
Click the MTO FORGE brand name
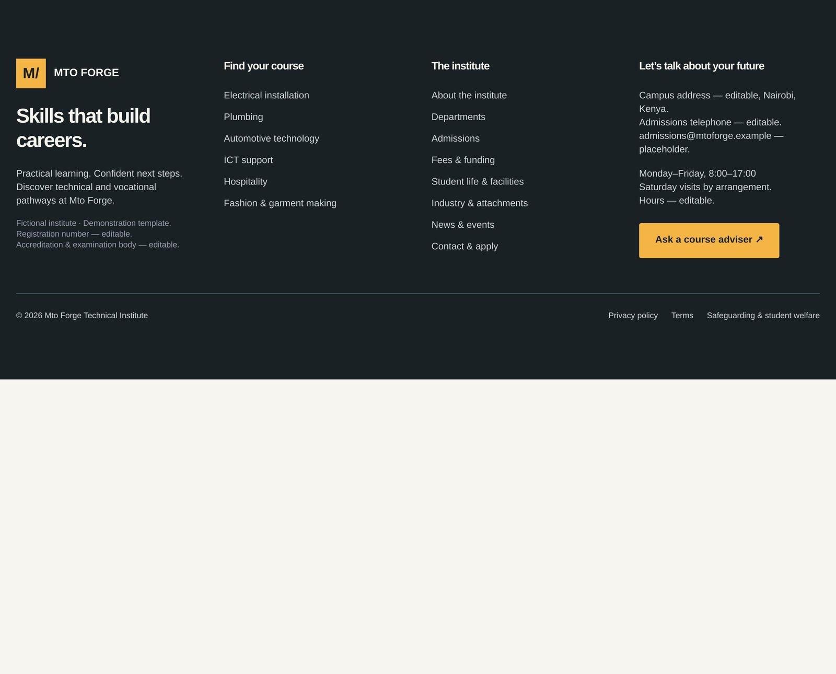86,73
